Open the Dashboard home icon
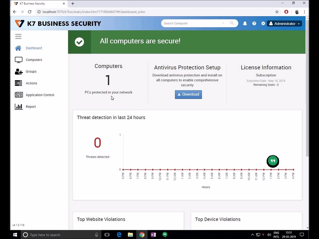Image resolution: width=319 pixels, height=239 pixels. [x=18, y=48]
